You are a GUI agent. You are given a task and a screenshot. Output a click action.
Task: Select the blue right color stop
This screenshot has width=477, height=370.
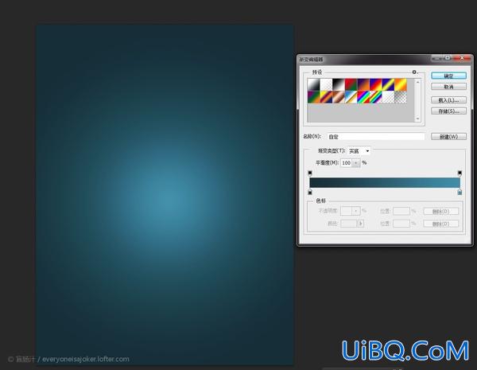(x=460, y=192)
